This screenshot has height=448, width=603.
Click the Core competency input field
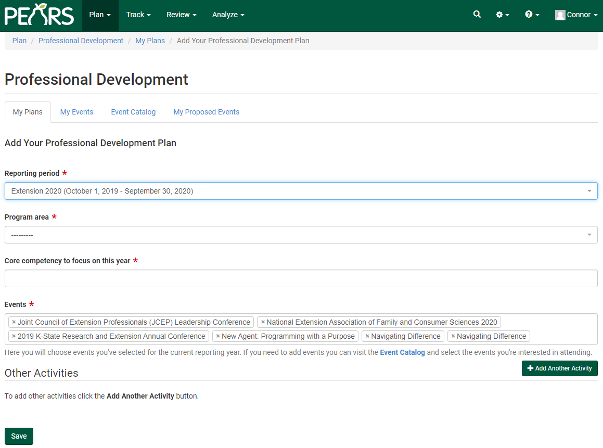coord(301,278)
